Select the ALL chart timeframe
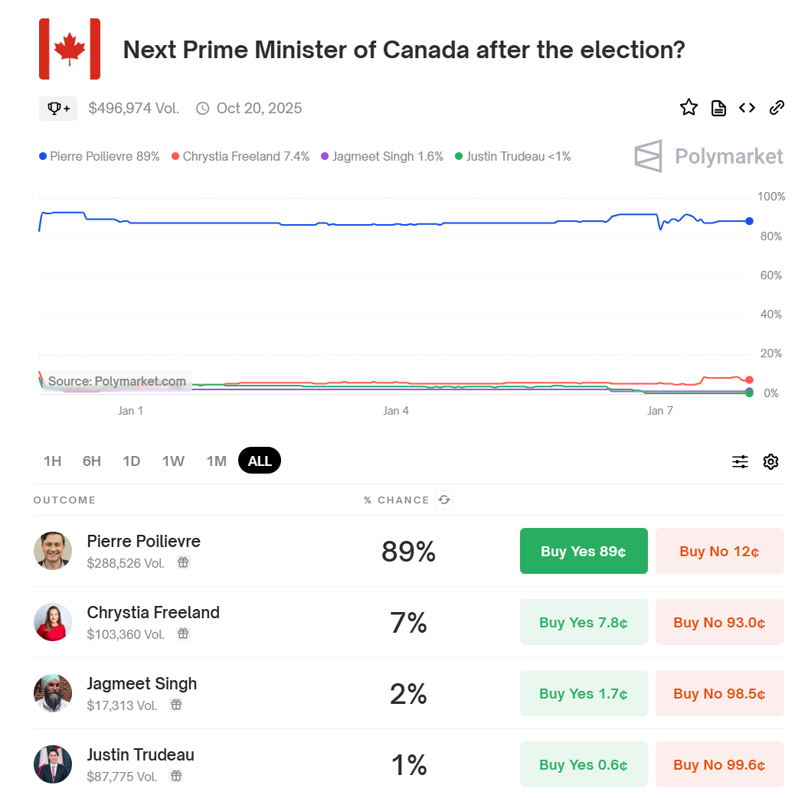 pyautogui.click(x=260, y=461)
